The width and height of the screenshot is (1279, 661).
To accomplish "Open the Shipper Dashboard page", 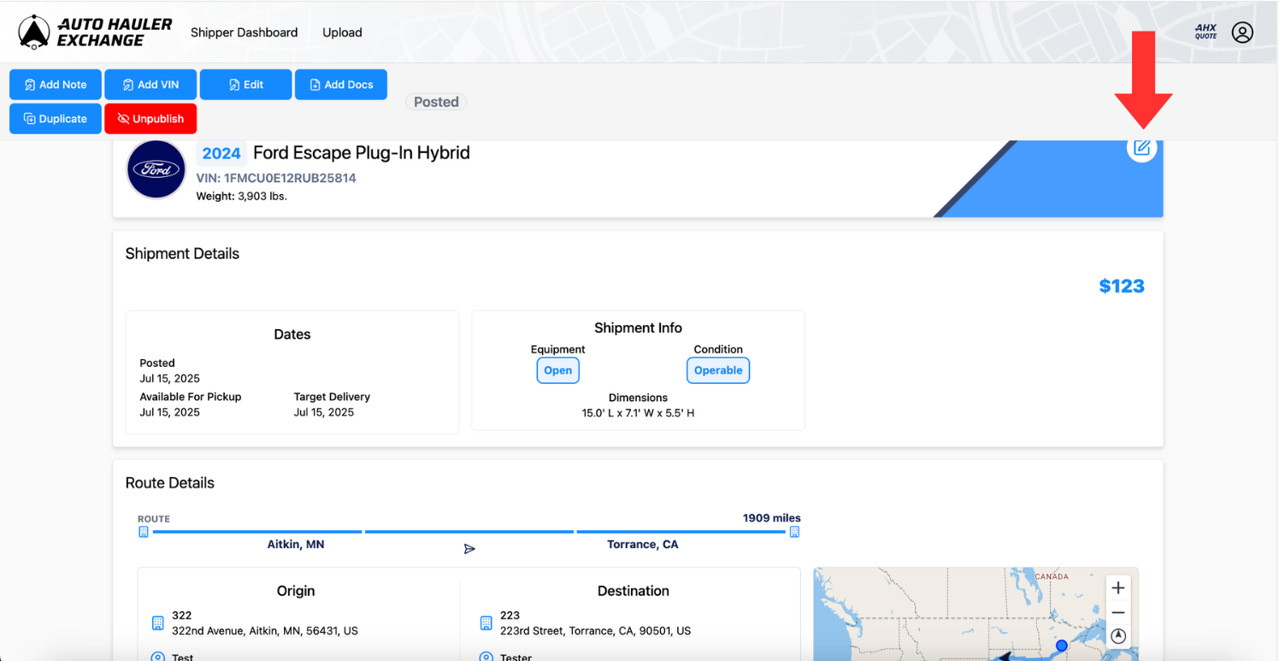I will tap(244, 32).
